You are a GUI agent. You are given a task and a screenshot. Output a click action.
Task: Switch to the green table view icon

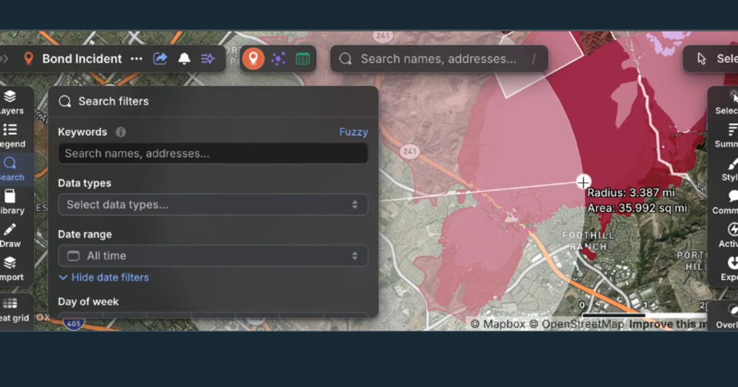point(303,58)
